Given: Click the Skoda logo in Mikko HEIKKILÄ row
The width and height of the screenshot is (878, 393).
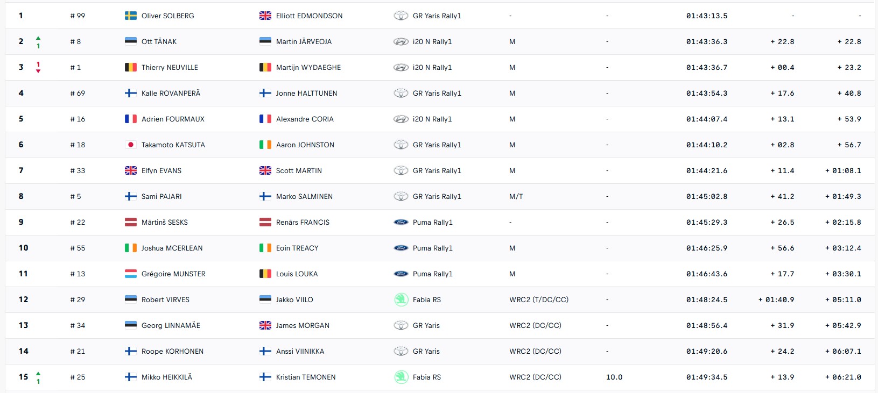Looking at the screenshot, I should pos(401,377).
